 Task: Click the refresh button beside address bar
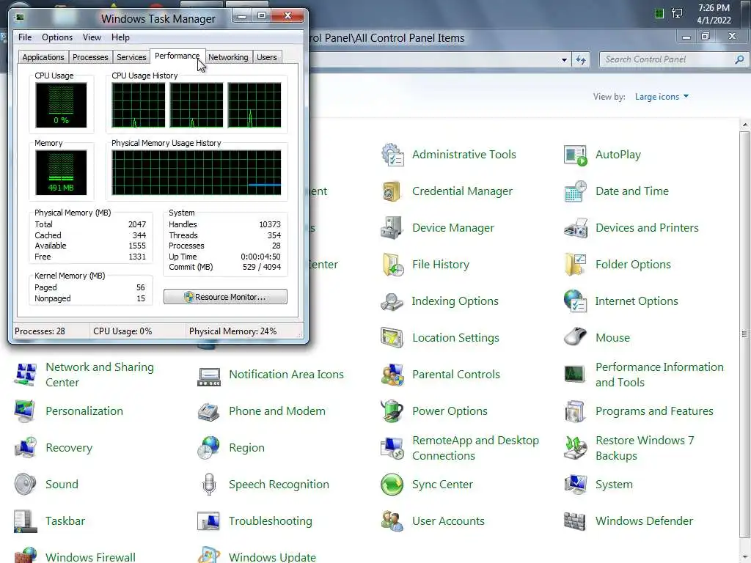(x=581, y=59)
